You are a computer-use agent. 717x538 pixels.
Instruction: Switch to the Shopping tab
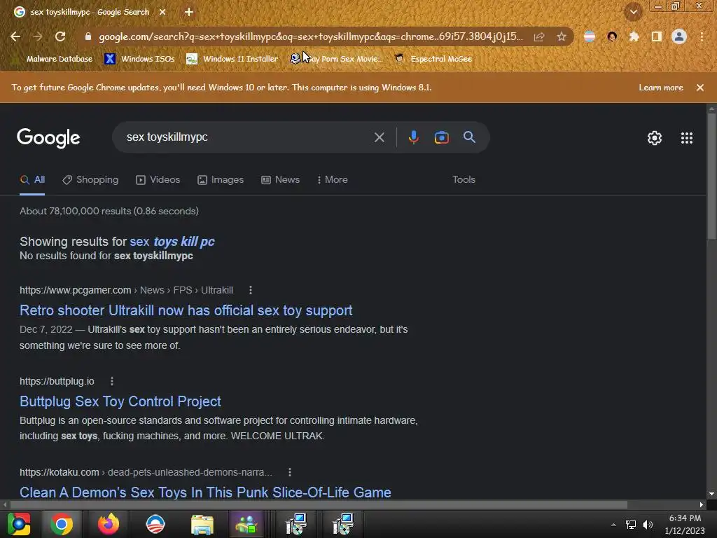[x=90, y=180]
